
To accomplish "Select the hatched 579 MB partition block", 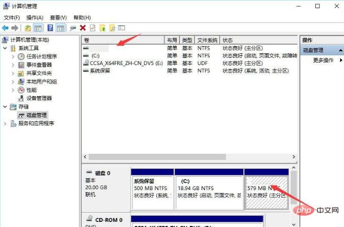I will pyautogui.click(x=266, y=190).
